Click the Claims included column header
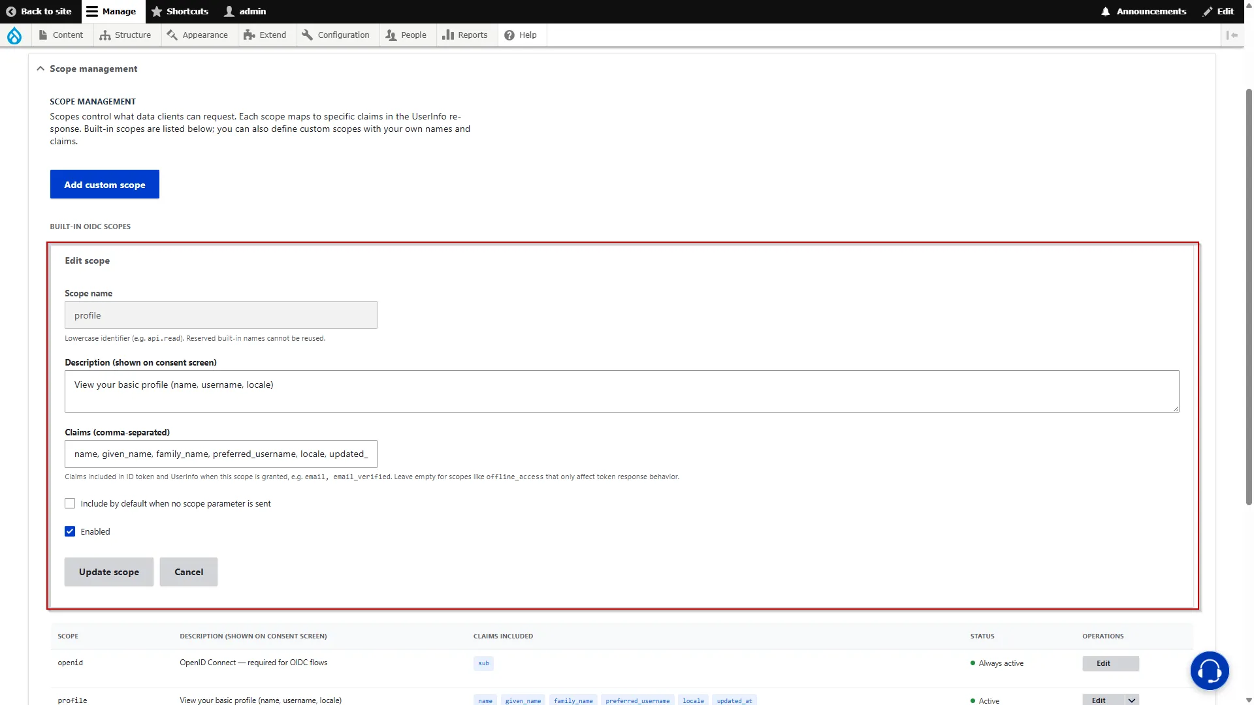Screen dimensions: 1254x705 coord(503,636)
